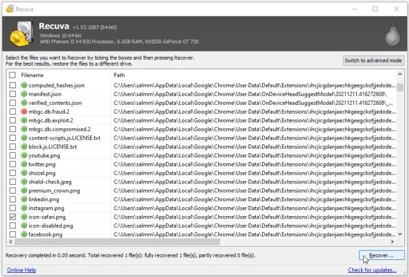Tick checkbox for youtube.png
The width and height of the screenshot is (409, 277).
pyautogui.click(x=12, y=156)
